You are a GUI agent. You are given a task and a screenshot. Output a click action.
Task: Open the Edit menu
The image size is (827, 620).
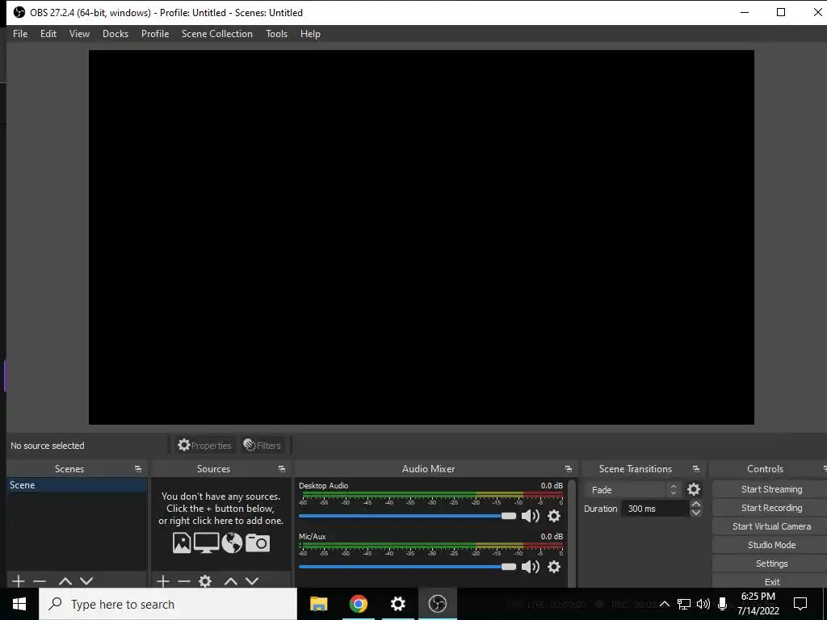tap(48, 34)
